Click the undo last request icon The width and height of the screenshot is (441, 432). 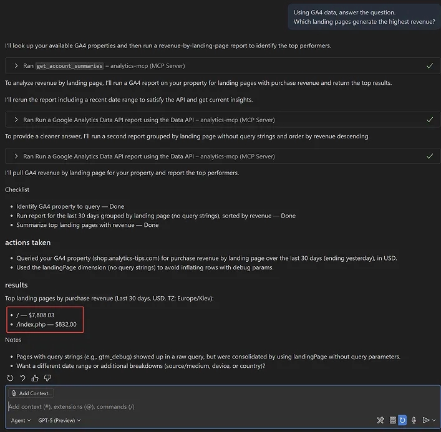coord(23,378)
